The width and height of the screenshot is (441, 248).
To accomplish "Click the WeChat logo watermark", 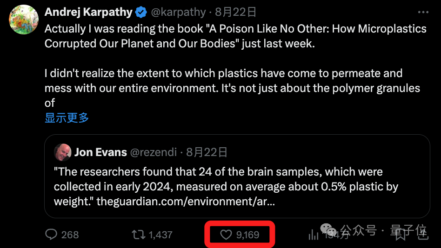I will click(x=328, y=230).
